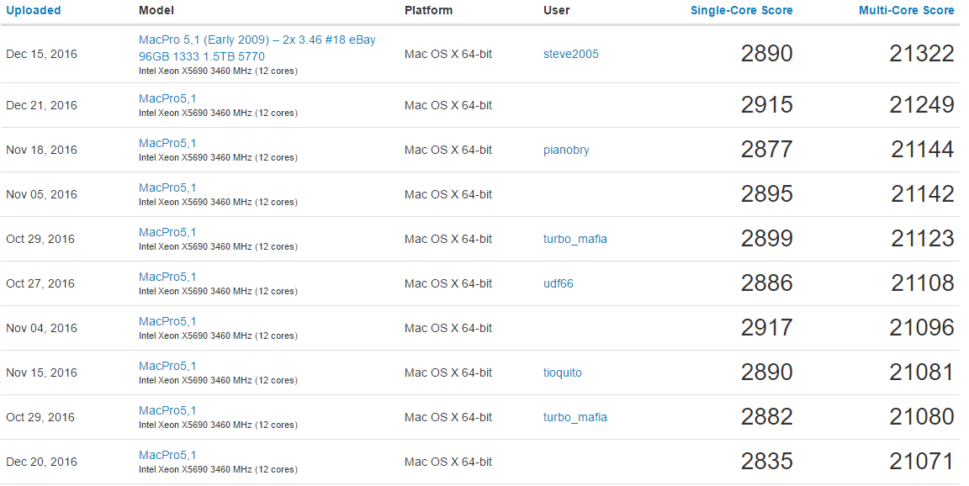Open the MacPro5,1 result scoring 21123 multi-core

click(167, 233)
